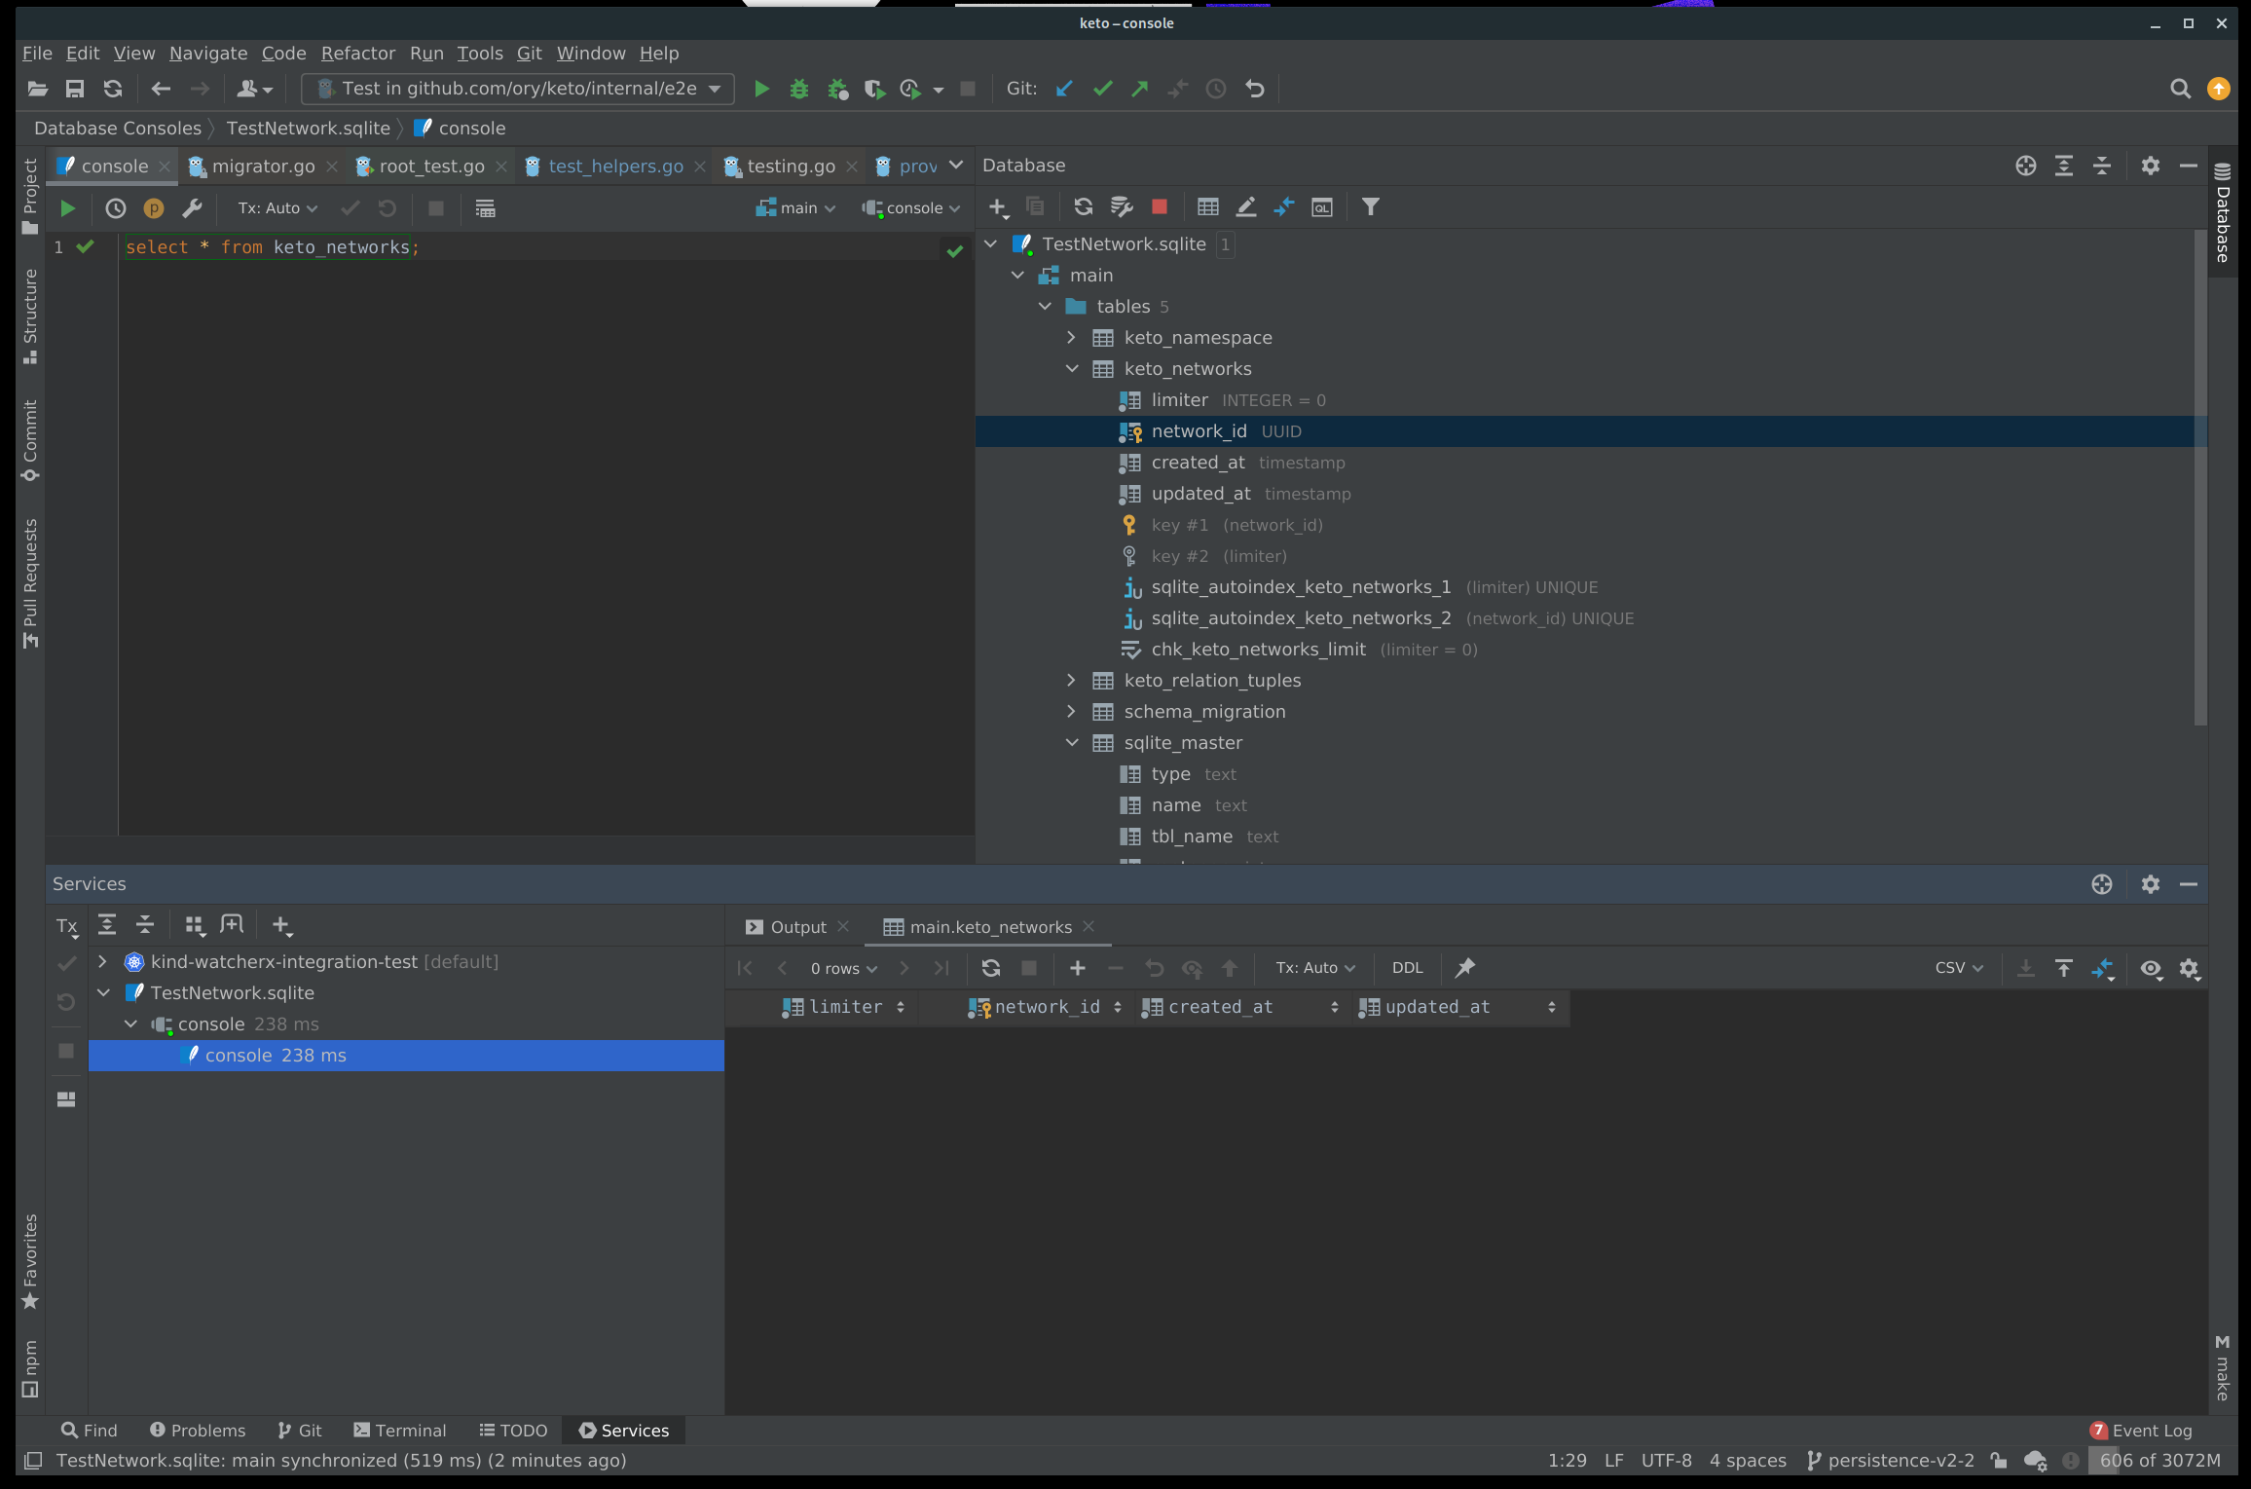Screen dimensions: 2251x1489
Task: Click the column sorting icon on network_id
Action: coord(1117,1007)
